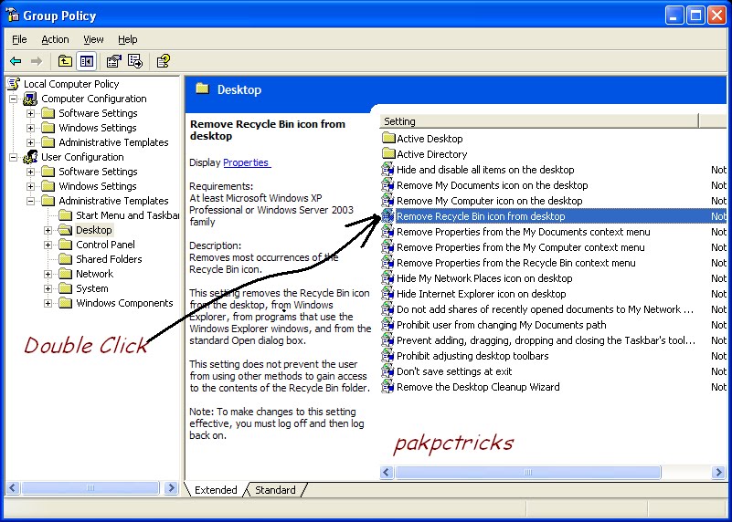Switch to the Standard tab
The width and height of the screenshot is (732, 522).
click(x=275, y=490)
